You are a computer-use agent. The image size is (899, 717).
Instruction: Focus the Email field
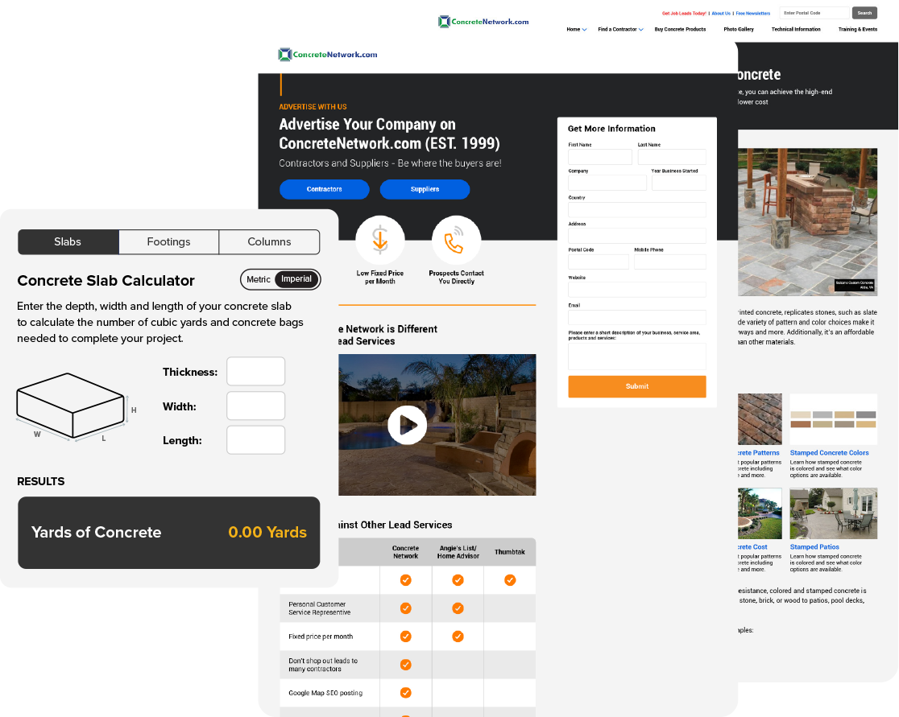coord(637,317)
